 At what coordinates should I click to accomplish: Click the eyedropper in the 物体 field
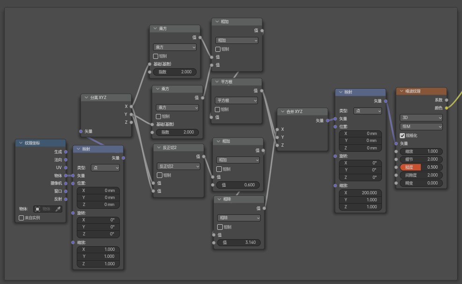coord(58,209)
